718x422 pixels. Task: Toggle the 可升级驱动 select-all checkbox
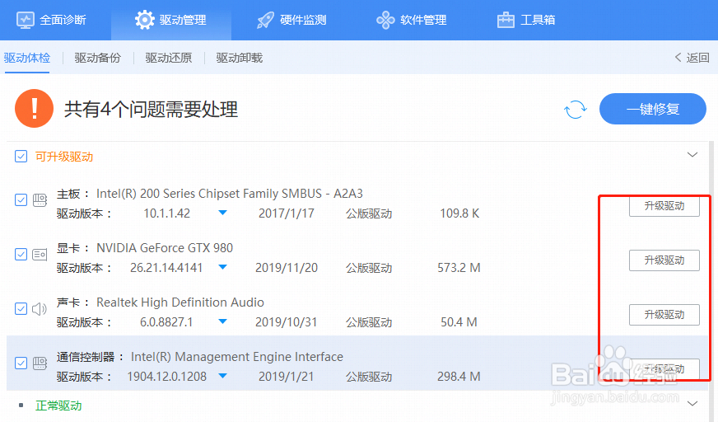[21, 157]
